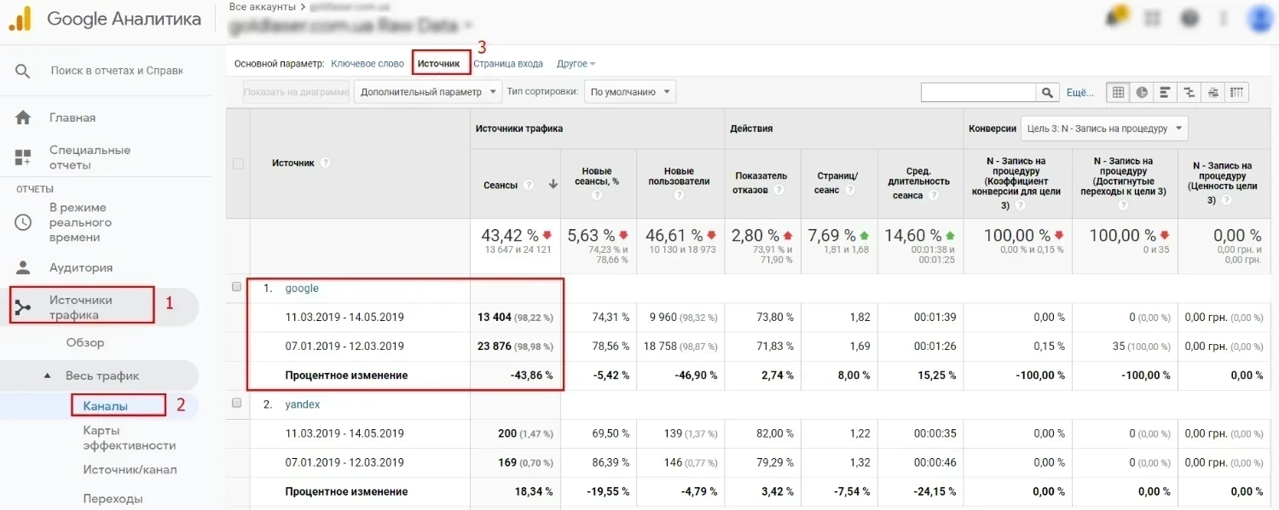
Task: Collapse the Весь трафик tree section
Action: [47, 375]
